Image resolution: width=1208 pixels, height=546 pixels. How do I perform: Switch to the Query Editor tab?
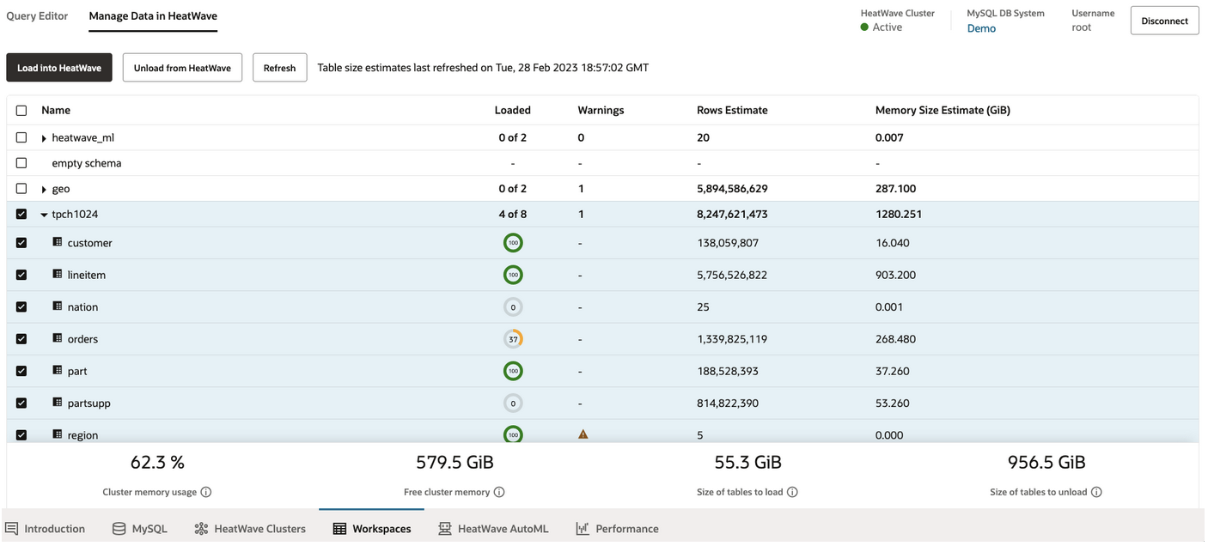coord(37,16)
